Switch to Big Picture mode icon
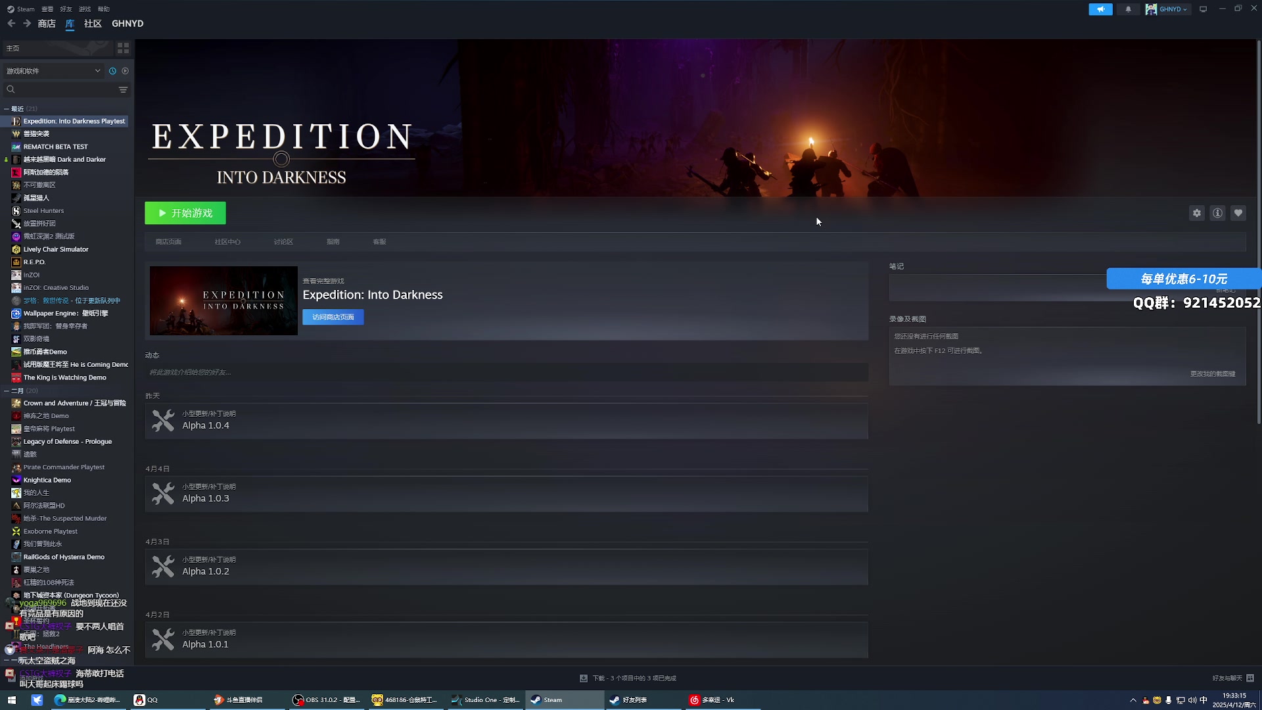This screenshot has width=1262, height=710. coord(1203,9)
